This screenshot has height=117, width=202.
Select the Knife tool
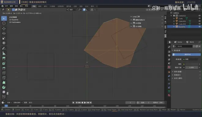pyautogui.click(x=4, y=78)
